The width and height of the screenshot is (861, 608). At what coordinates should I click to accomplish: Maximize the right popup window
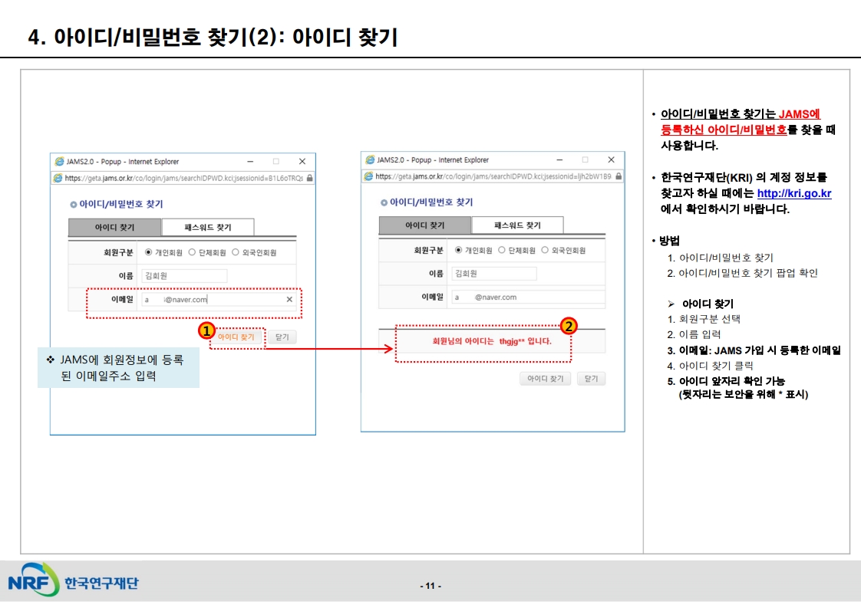point(586,159)
